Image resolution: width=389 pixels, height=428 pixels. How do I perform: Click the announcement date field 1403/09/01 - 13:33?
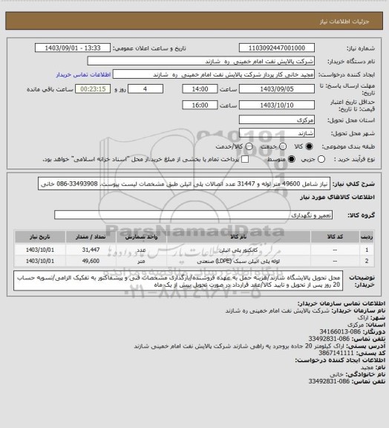coord(73,48)
